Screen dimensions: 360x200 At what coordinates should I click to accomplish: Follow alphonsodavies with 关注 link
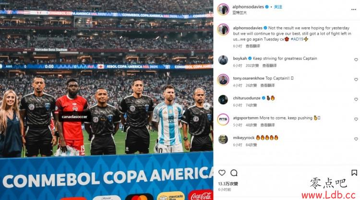(x=278, y=7)
